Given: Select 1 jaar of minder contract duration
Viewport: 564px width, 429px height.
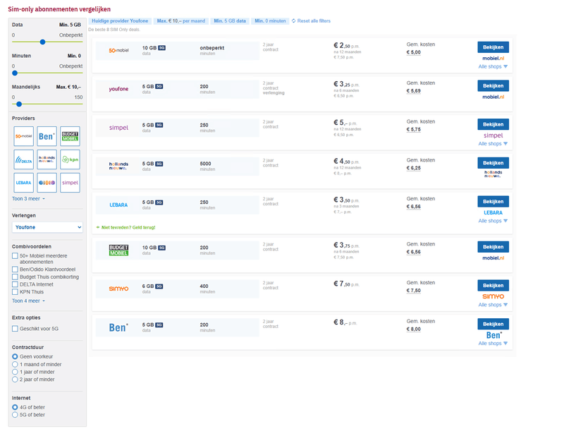Looking at the screenshot, I should 15,372.
